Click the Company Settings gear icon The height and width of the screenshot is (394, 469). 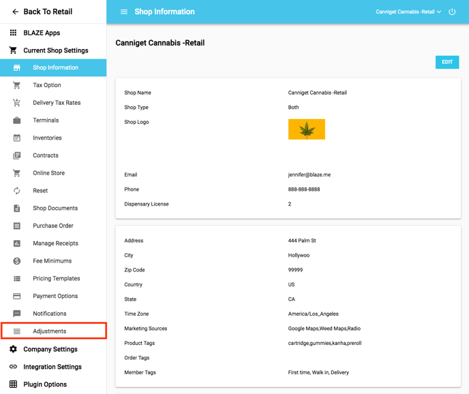click(13, 349)
